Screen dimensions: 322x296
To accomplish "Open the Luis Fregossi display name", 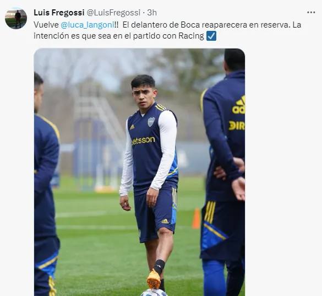I will coord(59,13).
